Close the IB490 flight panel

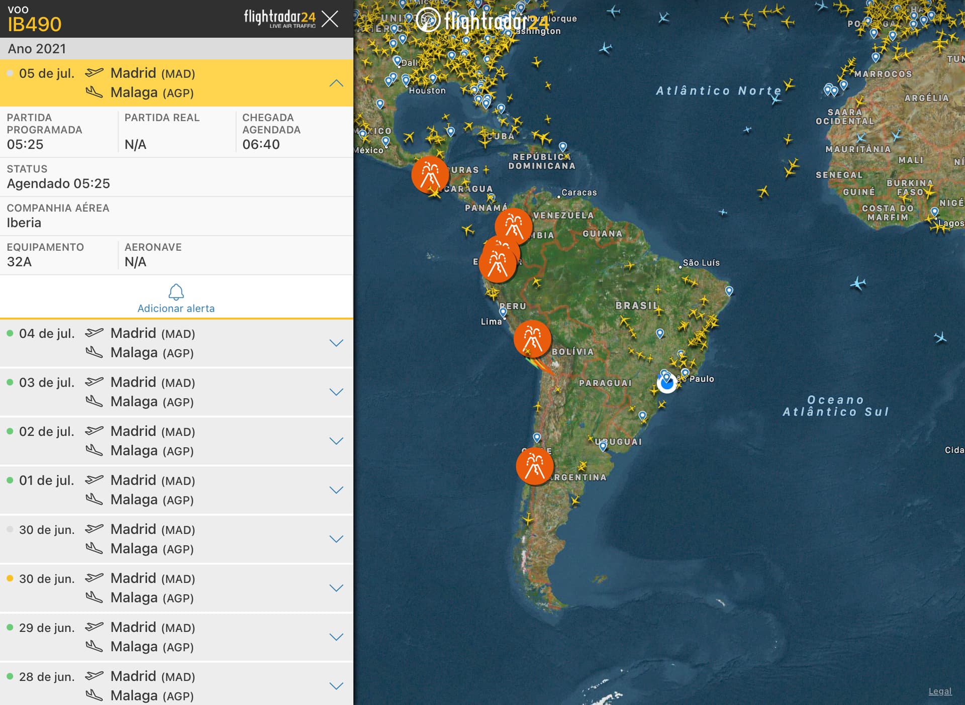330,19
